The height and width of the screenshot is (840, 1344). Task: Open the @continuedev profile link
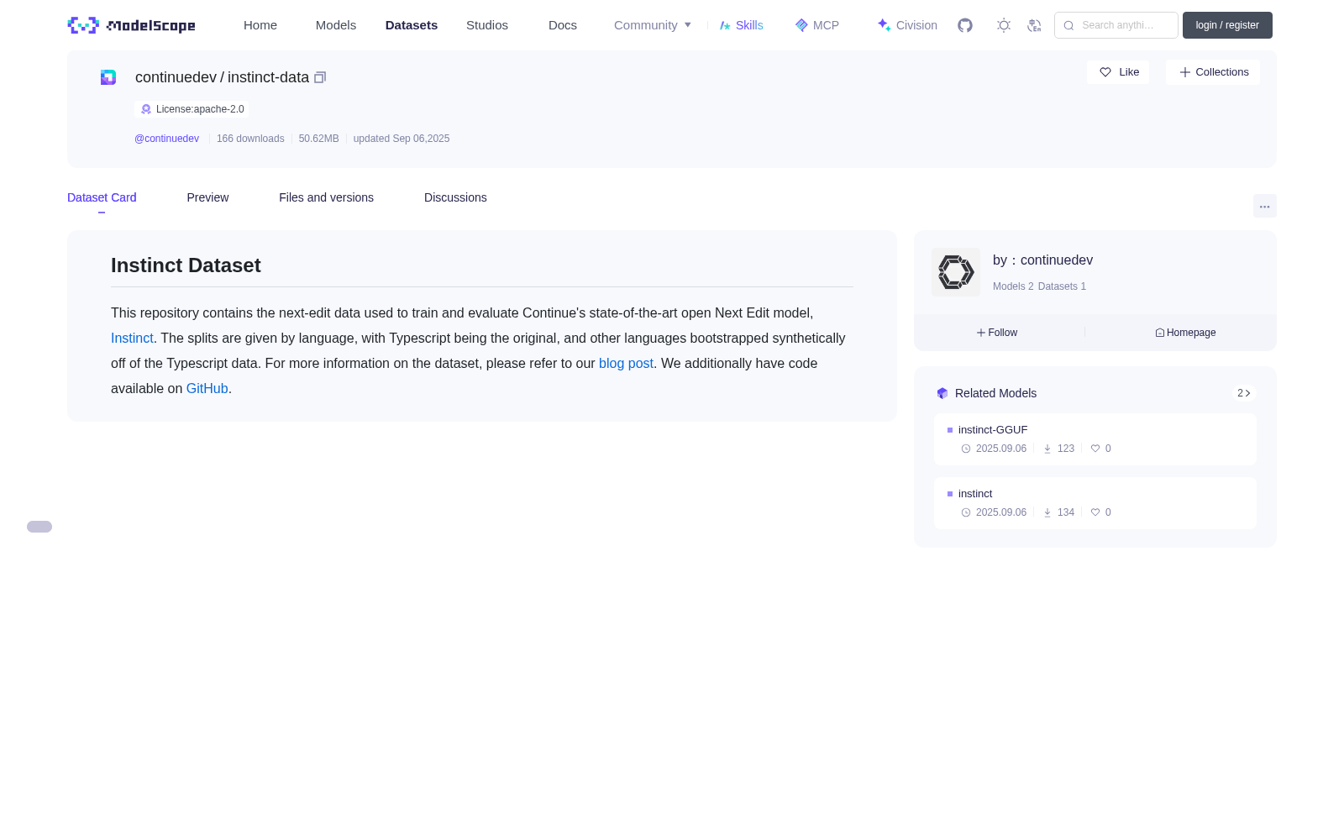(167, 139)
